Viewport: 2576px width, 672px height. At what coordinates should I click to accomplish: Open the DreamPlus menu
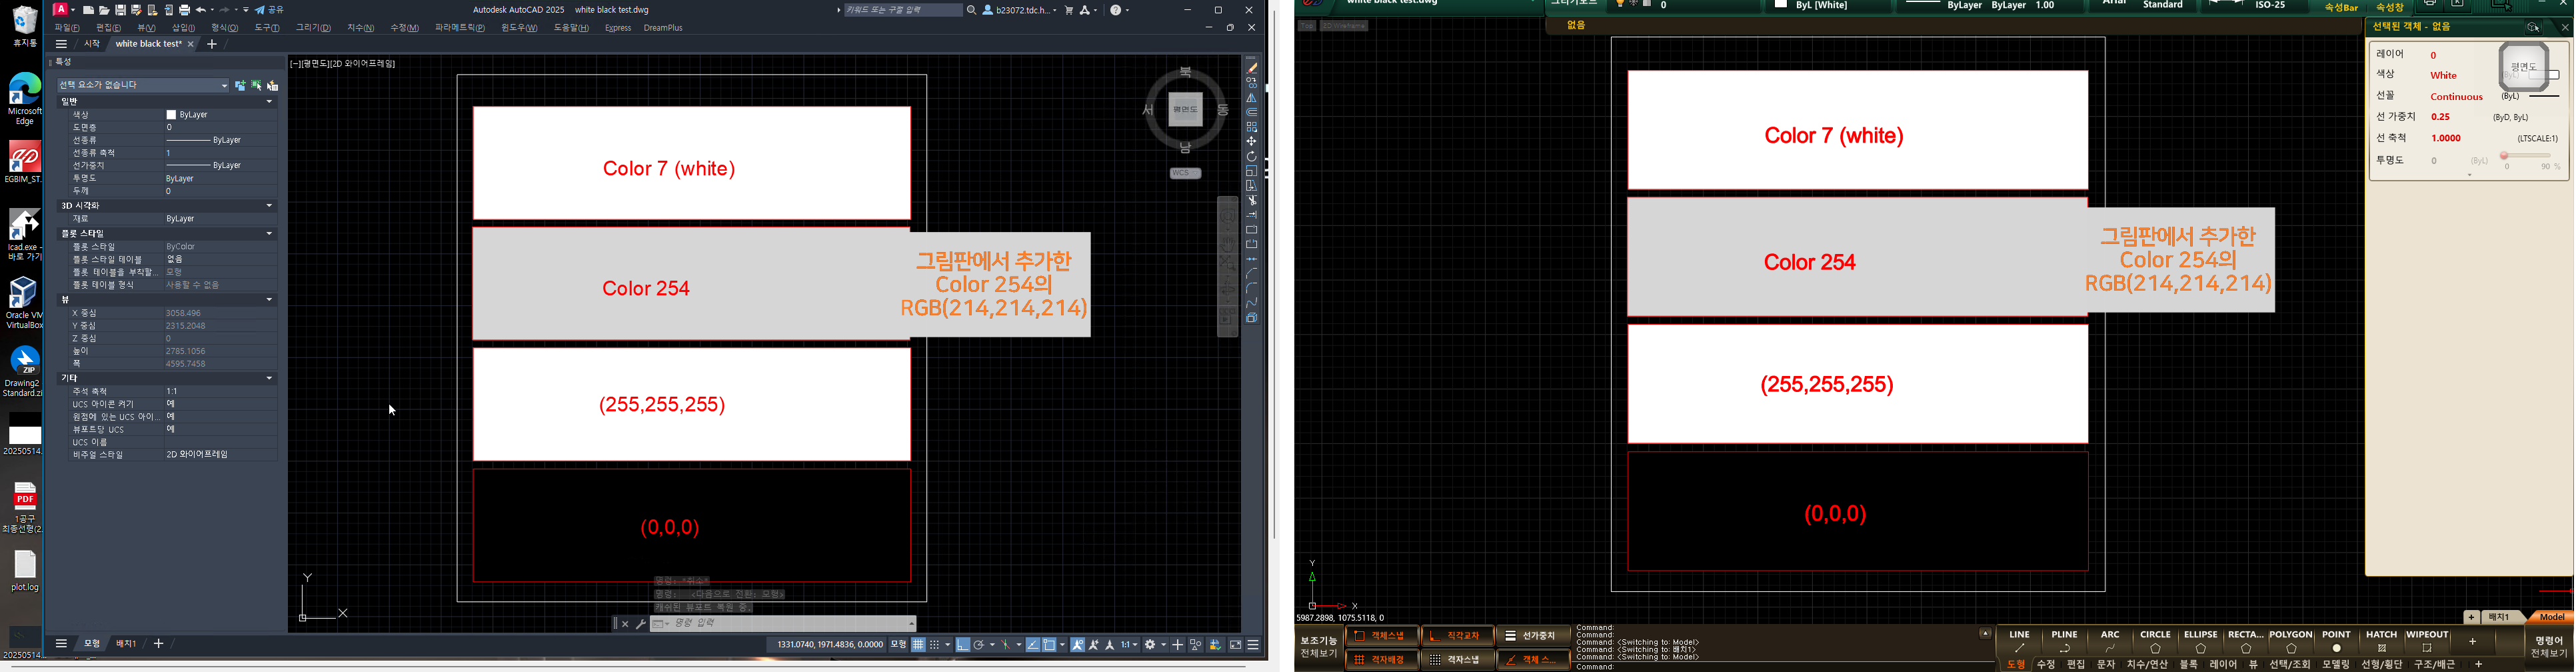(663, 28)
